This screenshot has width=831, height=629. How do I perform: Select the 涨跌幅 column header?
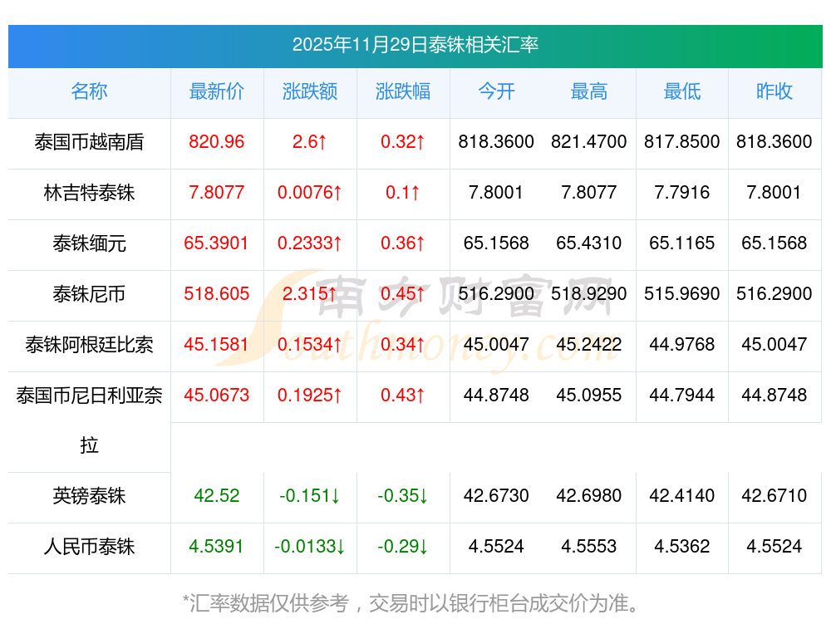point(403,92)
